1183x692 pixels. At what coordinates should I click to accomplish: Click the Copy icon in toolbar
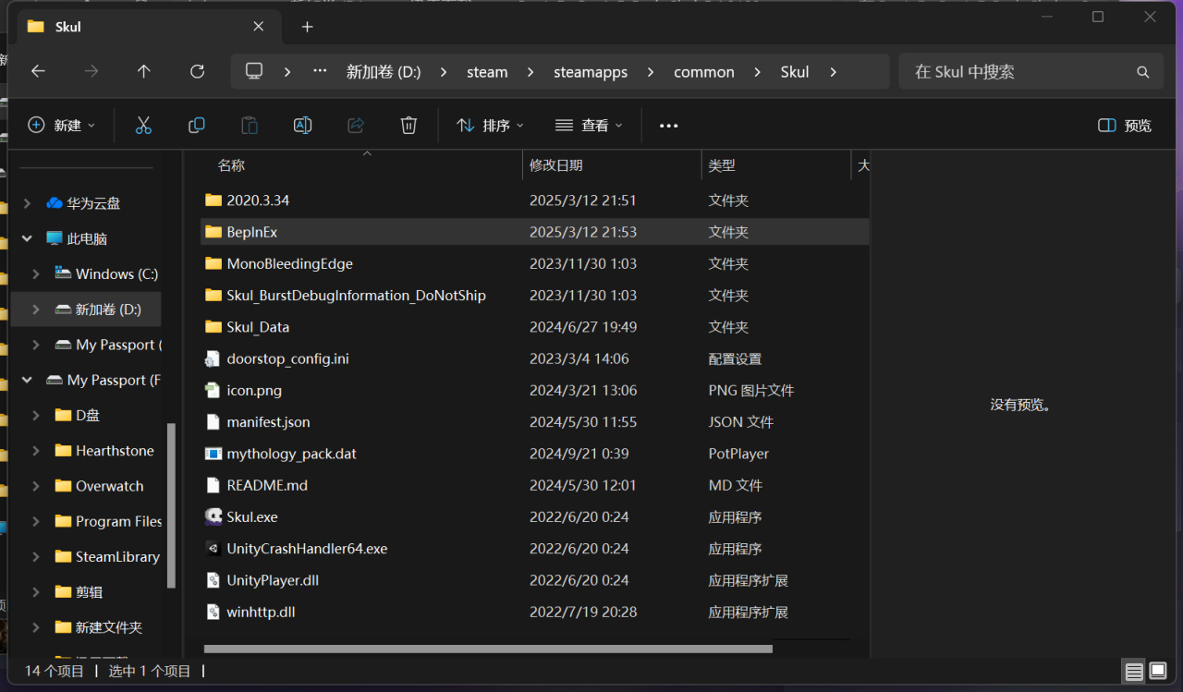197,126
